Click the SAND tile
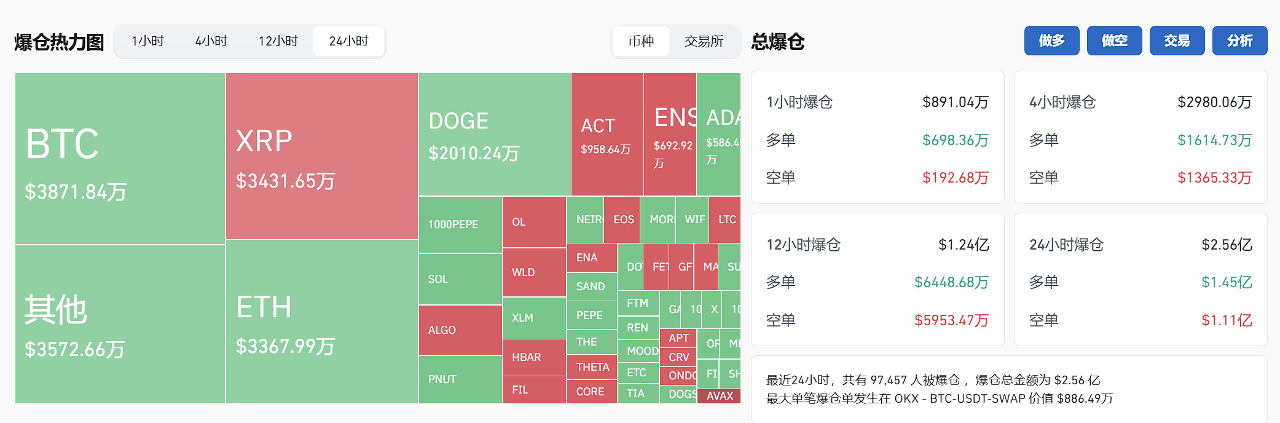This screenshot has width=1280, height=423. 592,287
